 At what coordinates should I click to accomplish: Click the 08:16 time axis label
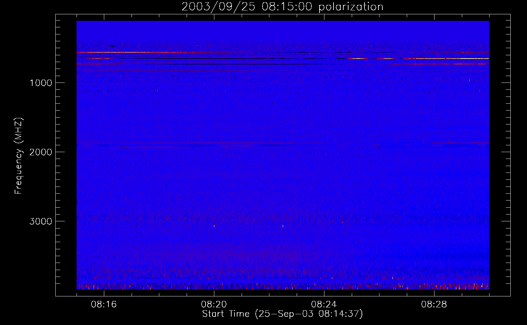click(104, 305)
